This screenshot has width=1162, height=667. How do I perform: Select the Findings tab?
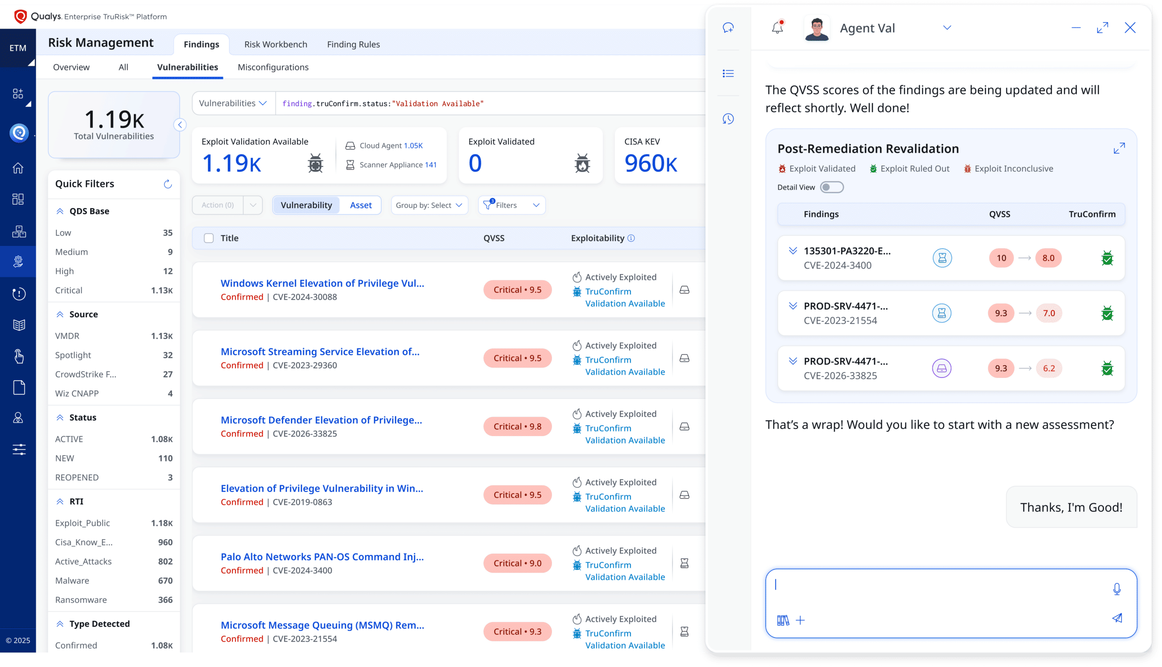click(202, 44)
